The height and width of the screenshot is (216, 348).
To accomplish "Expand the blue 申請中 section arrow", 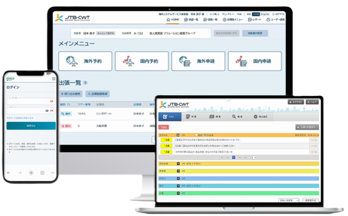I will point(178,179).
